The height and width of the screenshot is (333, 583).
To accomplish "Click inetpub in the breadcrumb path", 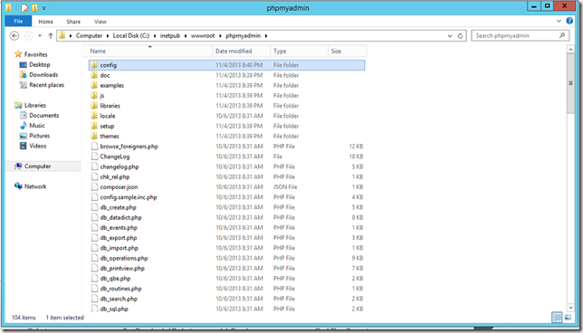I will click(170, 35).
